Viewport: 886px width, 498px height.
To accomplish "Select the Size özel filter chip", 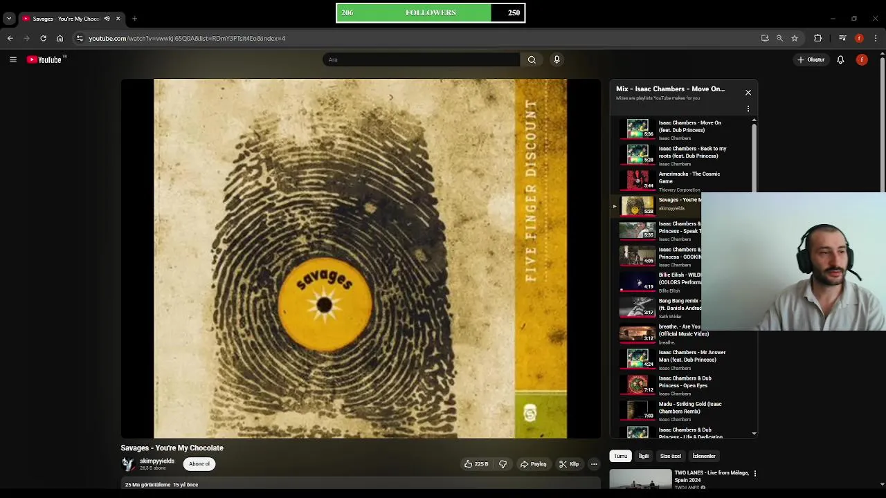I will click(x=671, y=456).
